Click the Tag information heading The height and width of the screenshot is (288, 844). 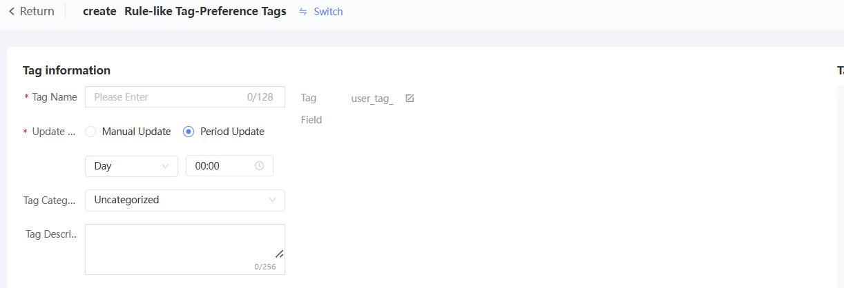pyautogui.click(x=66, y=70)
